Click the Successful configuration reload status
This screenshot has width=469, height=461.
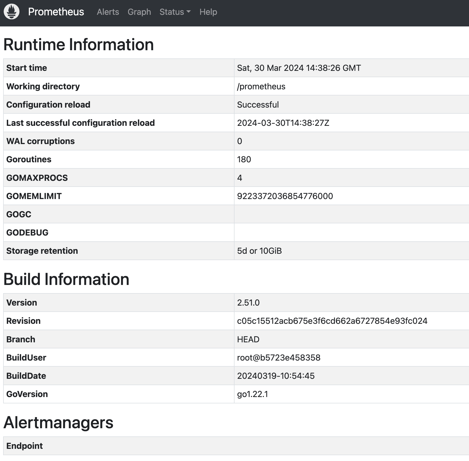[258, 105]
